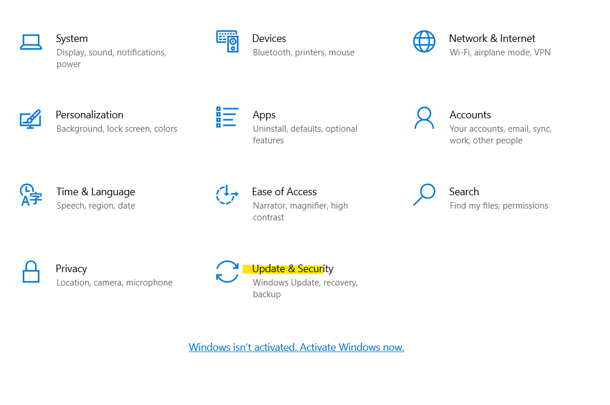Click 'Wi-Fi, airplane mode, VPN' description
This screenshot has height=405, width=610.
(500, 52)
